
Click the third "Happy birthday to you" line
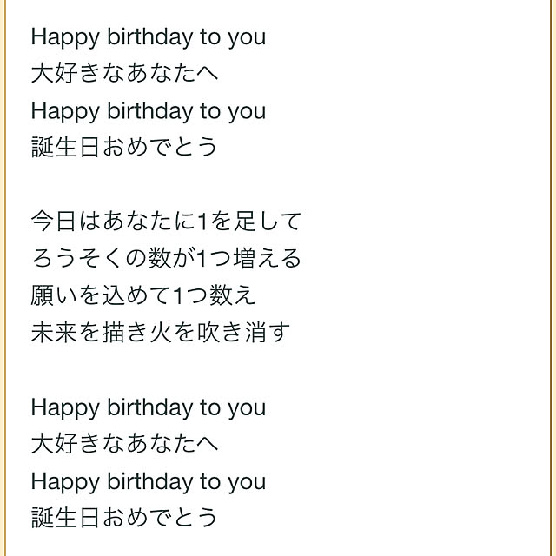click(149, 408)
